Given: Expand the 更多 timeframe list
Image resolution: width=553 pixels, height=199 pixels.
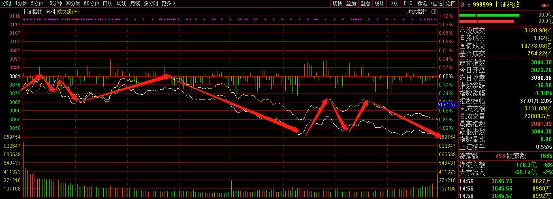Looking at the screenshot, I should tap(168, 3).
